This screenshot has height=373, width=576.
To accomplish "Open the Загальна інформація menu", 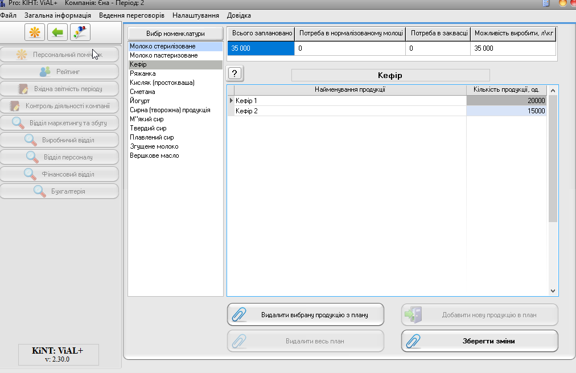I will pyautogui.click(x=57, y=15).
